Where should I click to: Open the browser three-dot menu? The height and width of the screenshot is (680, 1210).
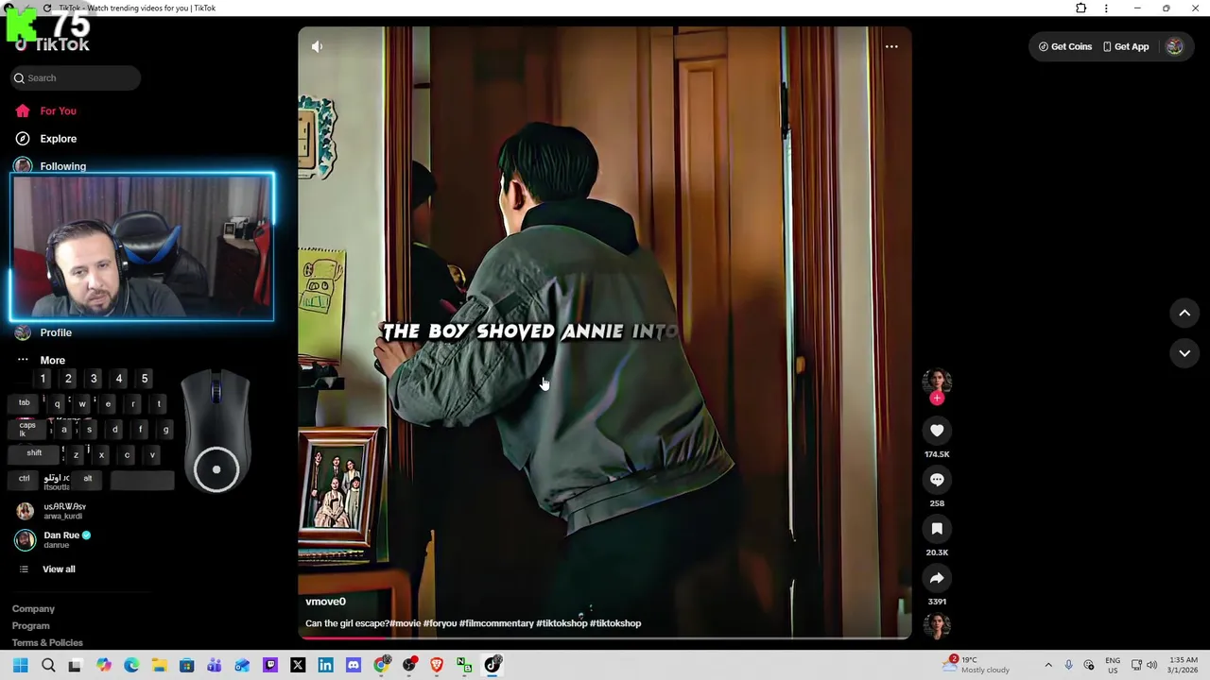1106,8
